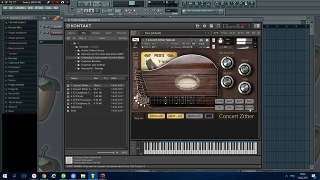Click the Mic Balance knob
The image size is (320, 180).
click(226, 62)
